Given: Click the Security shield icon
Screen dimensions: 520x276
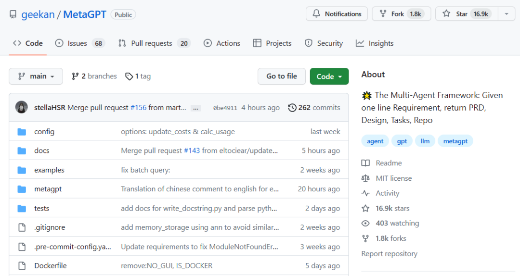Looking at the screenshot, I should point(309,43).
